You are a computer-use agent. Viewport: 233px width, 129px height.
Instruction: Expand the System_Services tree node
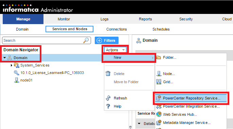point(12,65)
